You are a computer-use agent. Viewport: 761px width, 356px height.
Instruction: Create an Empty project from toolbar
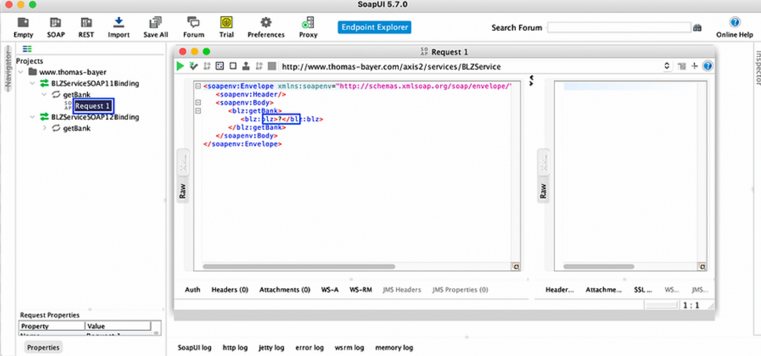(x=23, y=27)
